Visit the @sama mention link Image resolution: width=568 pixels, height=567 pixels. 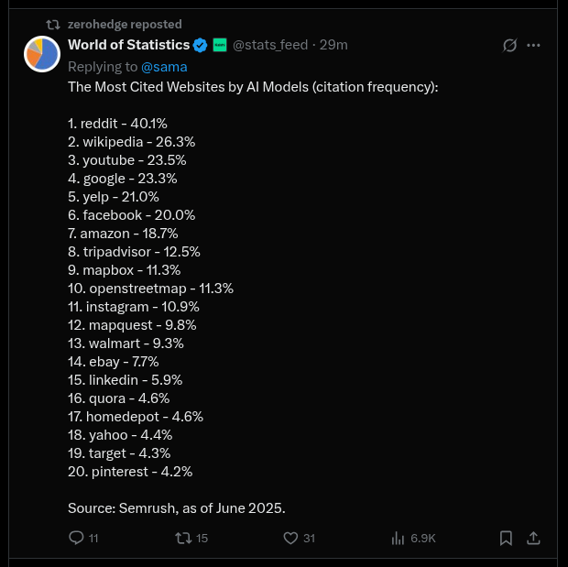point(164,66)
